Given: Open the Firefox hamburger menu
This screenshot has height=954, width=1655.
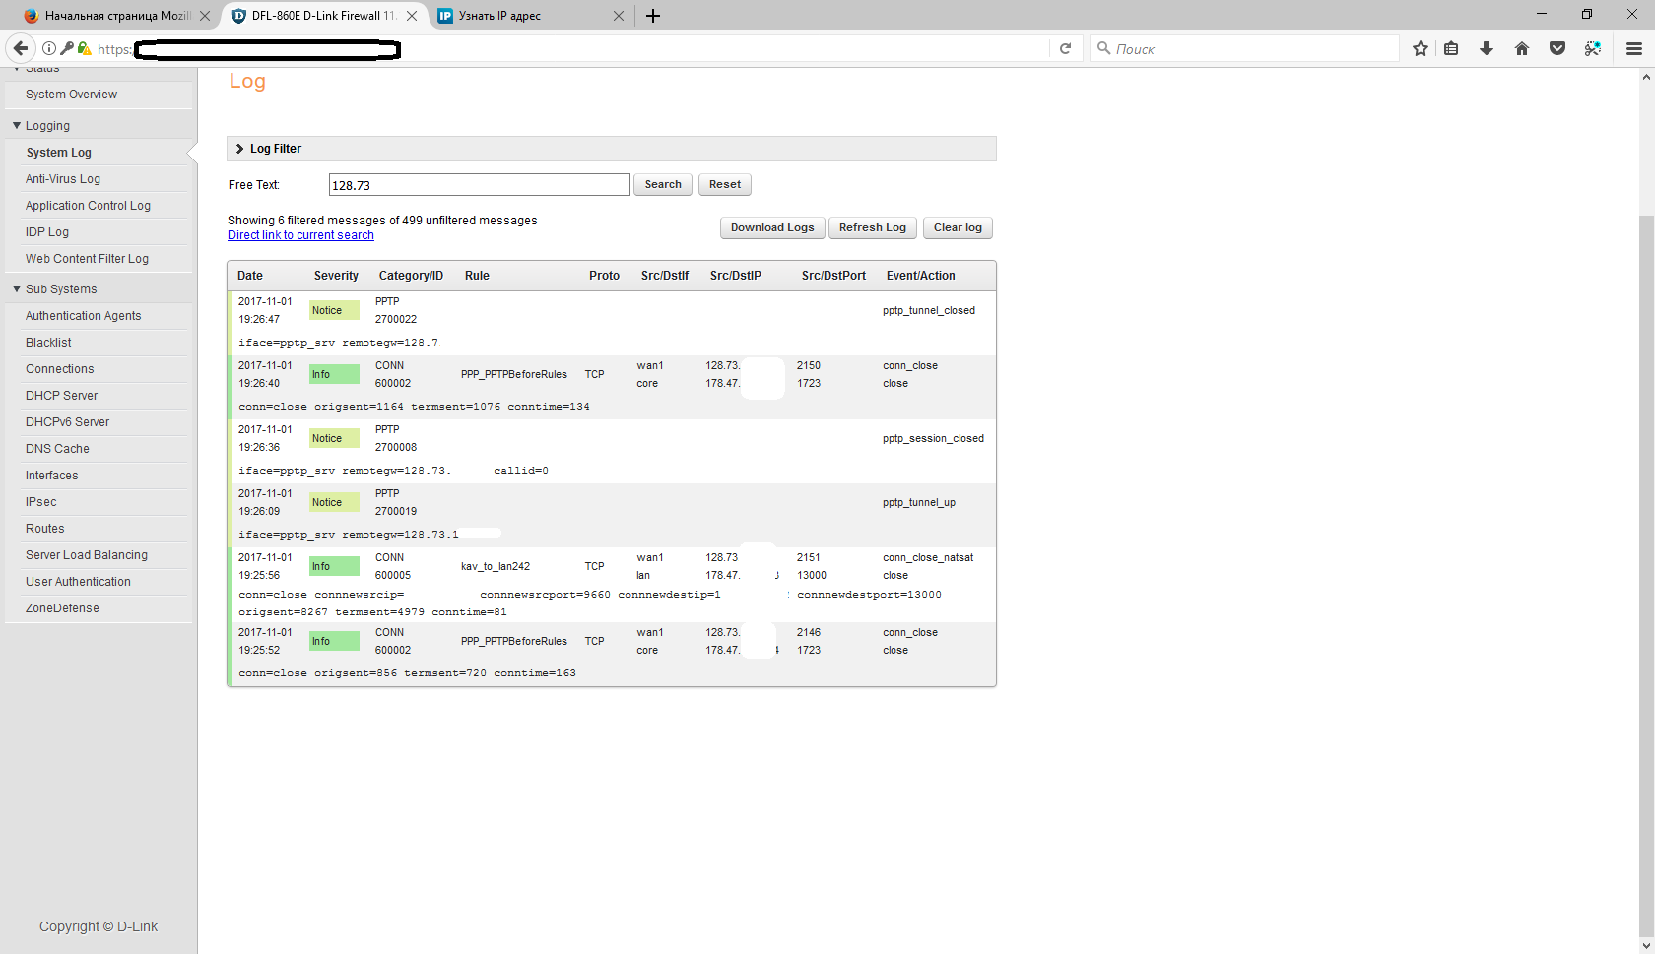Looking at the screenshot, I should (1634, 48).
